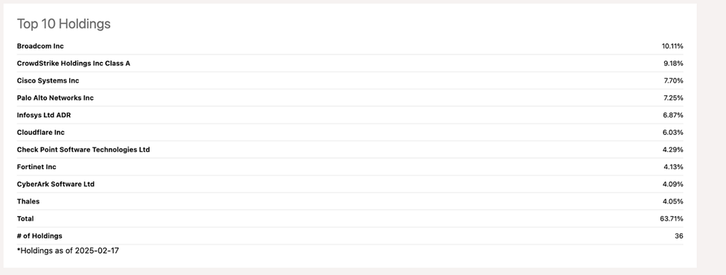Select Check Point Software Technologies Ltd
Image resolution: width=726 pixels, height=275 pixels.
(x=83, y=149)
